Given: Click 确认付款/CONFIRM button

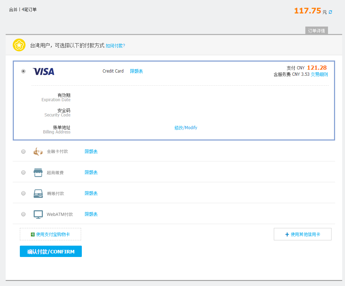Looking at the screenshot, I should [x=51, y=251].
